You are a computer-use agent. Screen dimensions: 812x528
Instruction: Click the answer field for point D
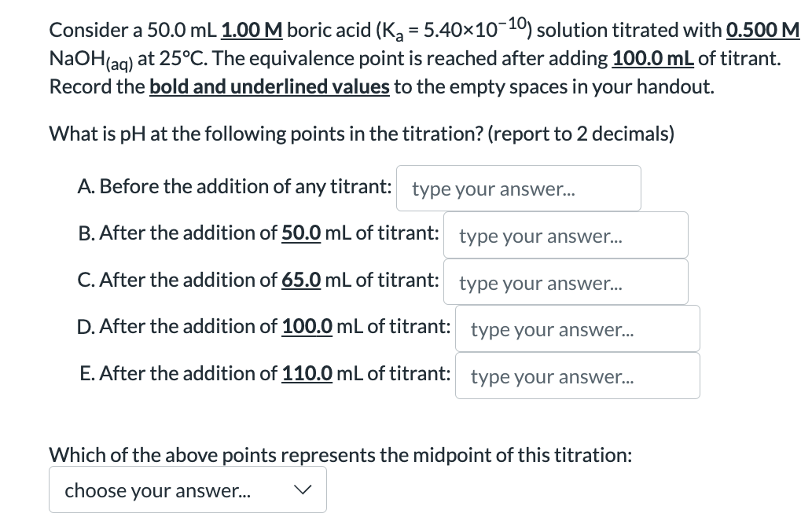pyautogui.click(x=577, y=328)
